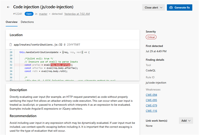Click the CodeQL tool name

[150, 71]
